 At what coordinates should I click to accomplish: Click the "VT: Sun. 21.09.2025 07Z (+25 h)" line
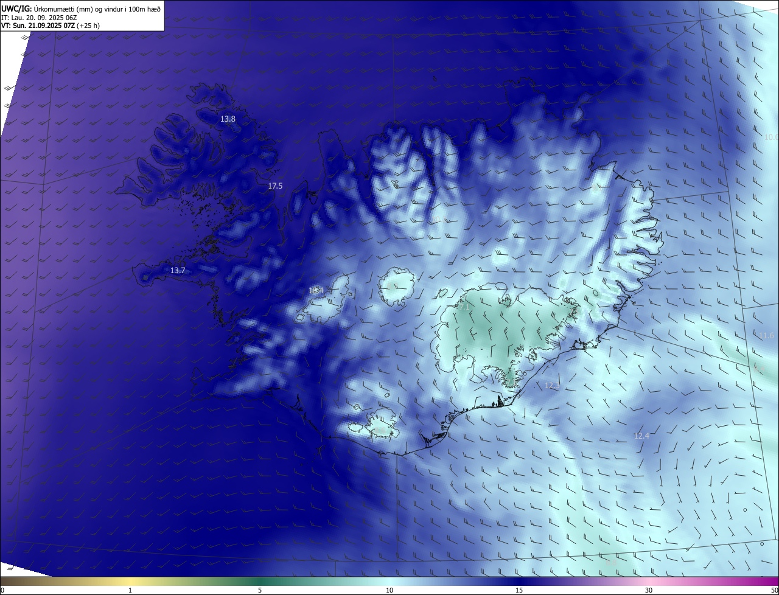coord(51,26)
